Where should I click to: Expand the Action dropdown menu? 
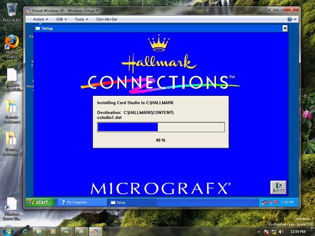tap(40, 19)
